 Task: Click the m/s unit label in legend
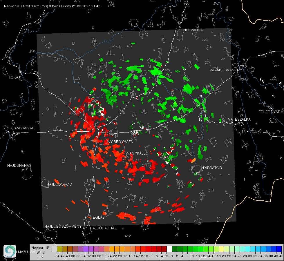click(40, 257)
